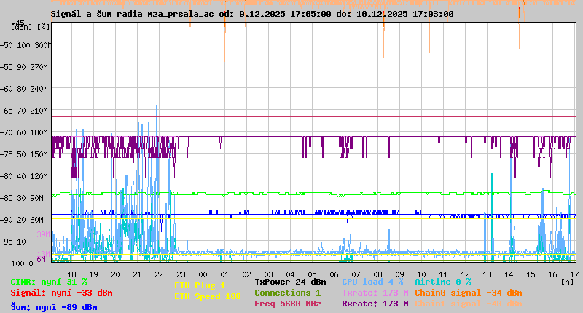Screen dimensions: 583x313
Task: Click the 00 hour mark on time axis
Action: tap(203, 274)
